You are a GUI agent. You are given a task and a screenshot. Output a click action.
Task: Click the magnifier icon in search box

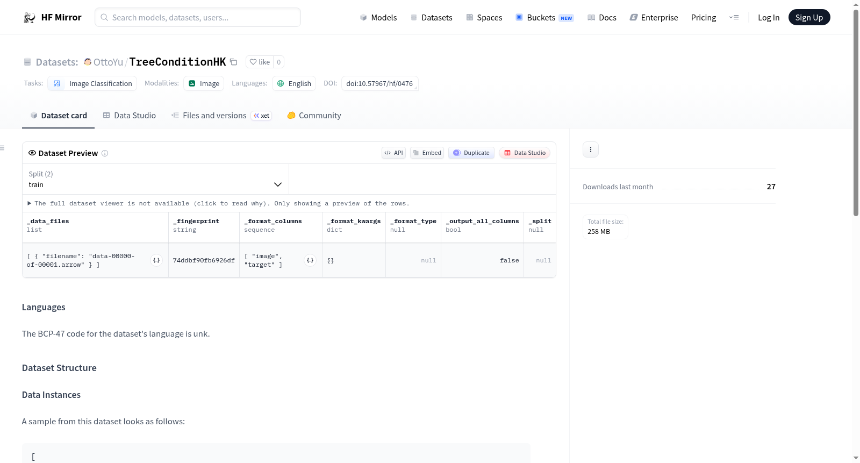pos(104,18)
